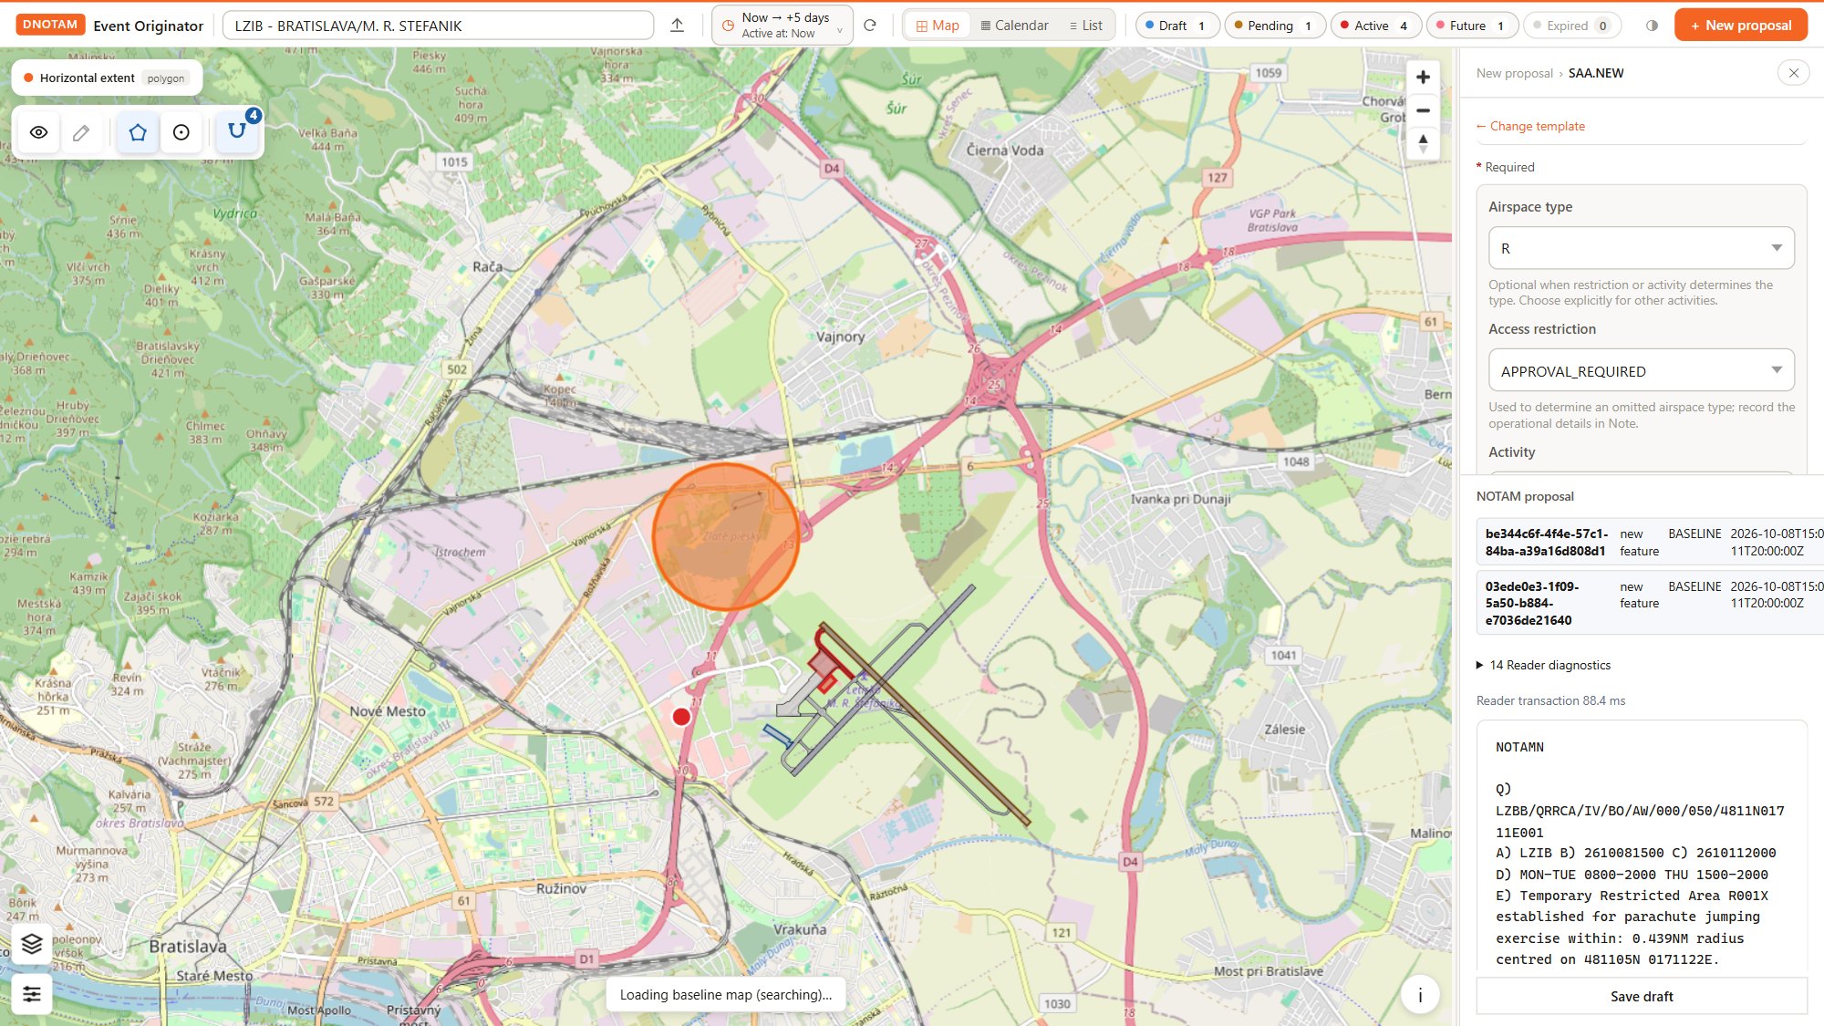Click the Vajnory map label
Viewport: 1824px width, 1026px height.
tap(840, 337)
